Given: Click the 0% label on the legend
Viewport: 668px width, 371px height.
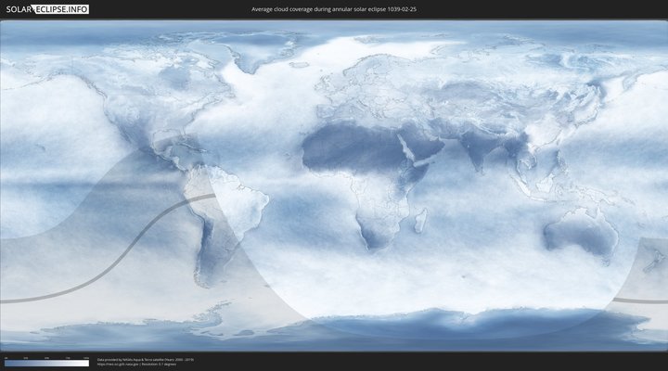Looking at the screenshot, I should pyautogui.click(x=5, y=358).
